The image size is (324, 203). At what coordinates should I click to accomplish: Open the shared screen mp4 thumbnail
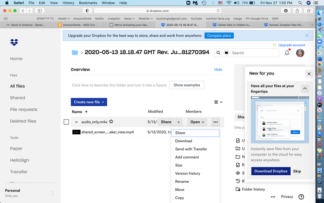(x=76, y=132)
